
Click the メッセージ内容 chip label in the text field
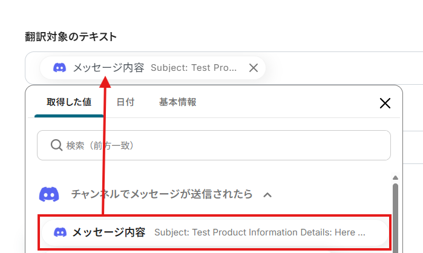point(108,68)
